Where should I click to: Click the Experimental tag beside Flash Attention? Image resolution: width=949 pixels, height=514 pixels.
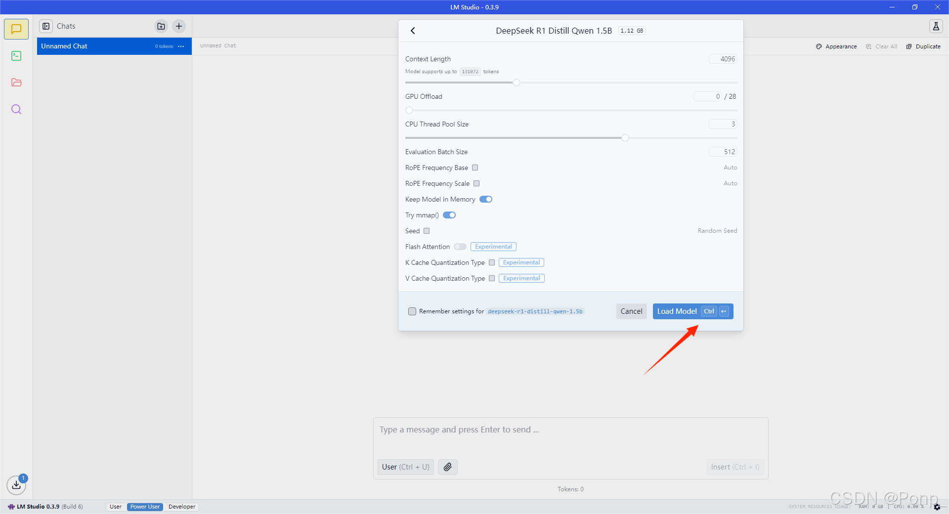click(x=493, y=247)
